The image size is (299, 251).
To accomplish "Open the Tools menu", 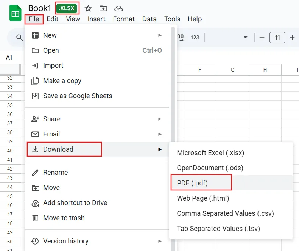I will point(172,19).
